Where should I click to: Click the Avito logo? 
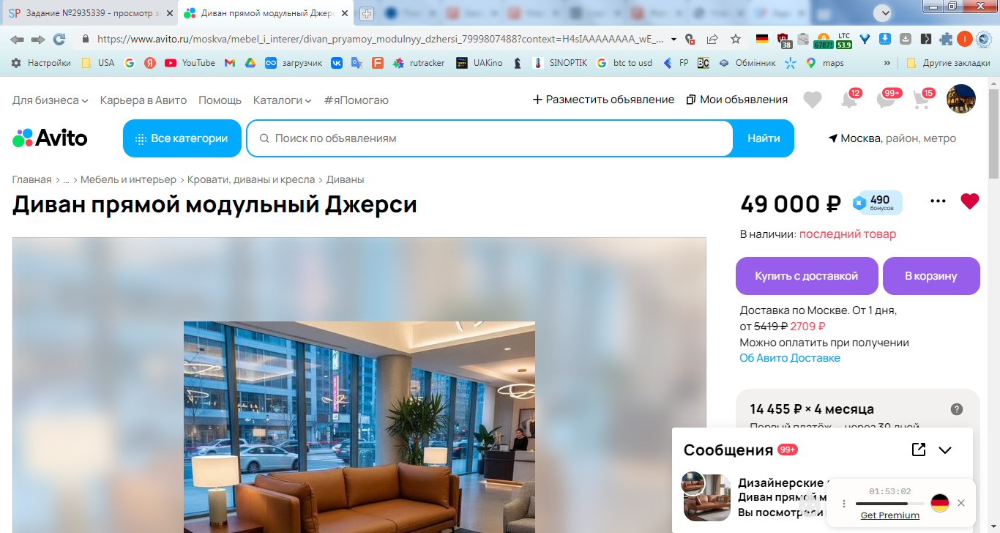pyautogui.click(x=50, y=138)
